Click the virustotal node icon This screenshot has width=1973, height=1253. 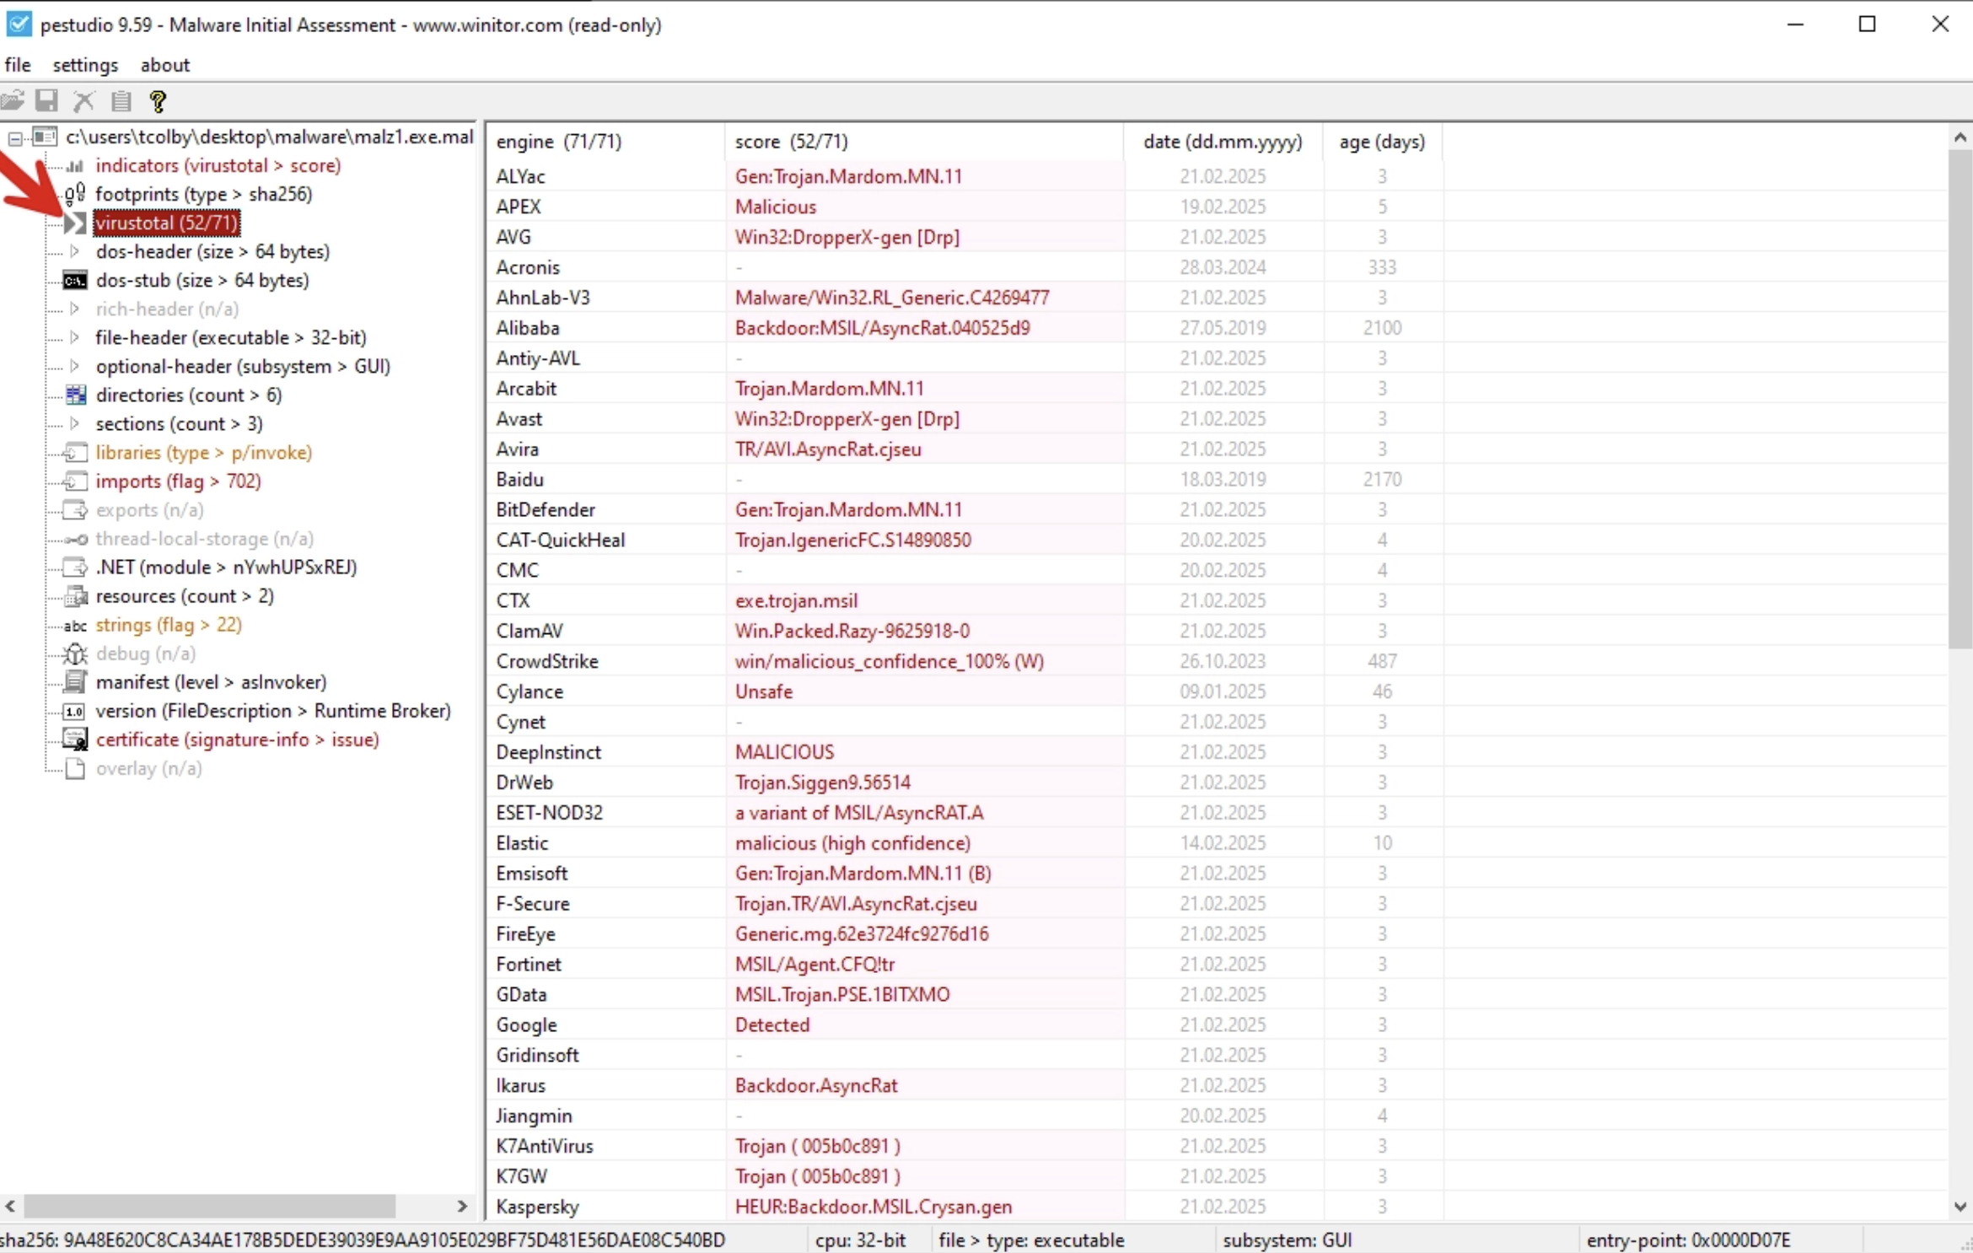click(75, 223)
